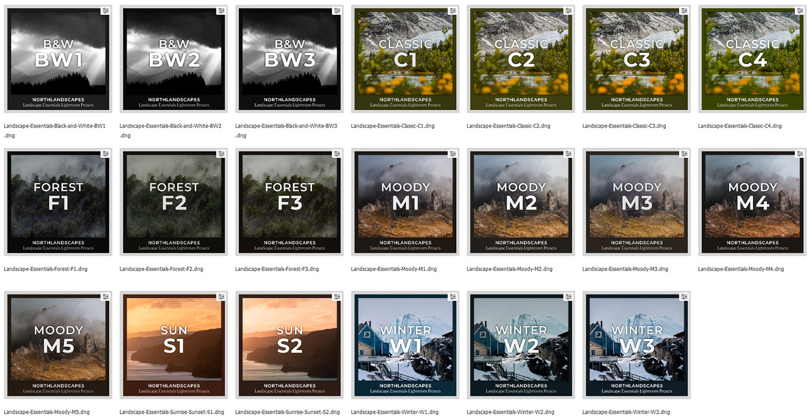Click the Landscape-Essentials-Moody-M3.dng file name
Screen dimensions: 807x420
coord(624,269)
